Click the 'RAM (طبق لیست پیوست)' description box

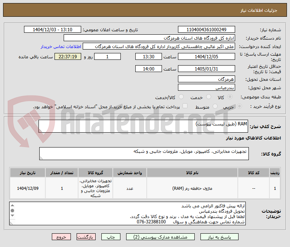click(143, 126)
